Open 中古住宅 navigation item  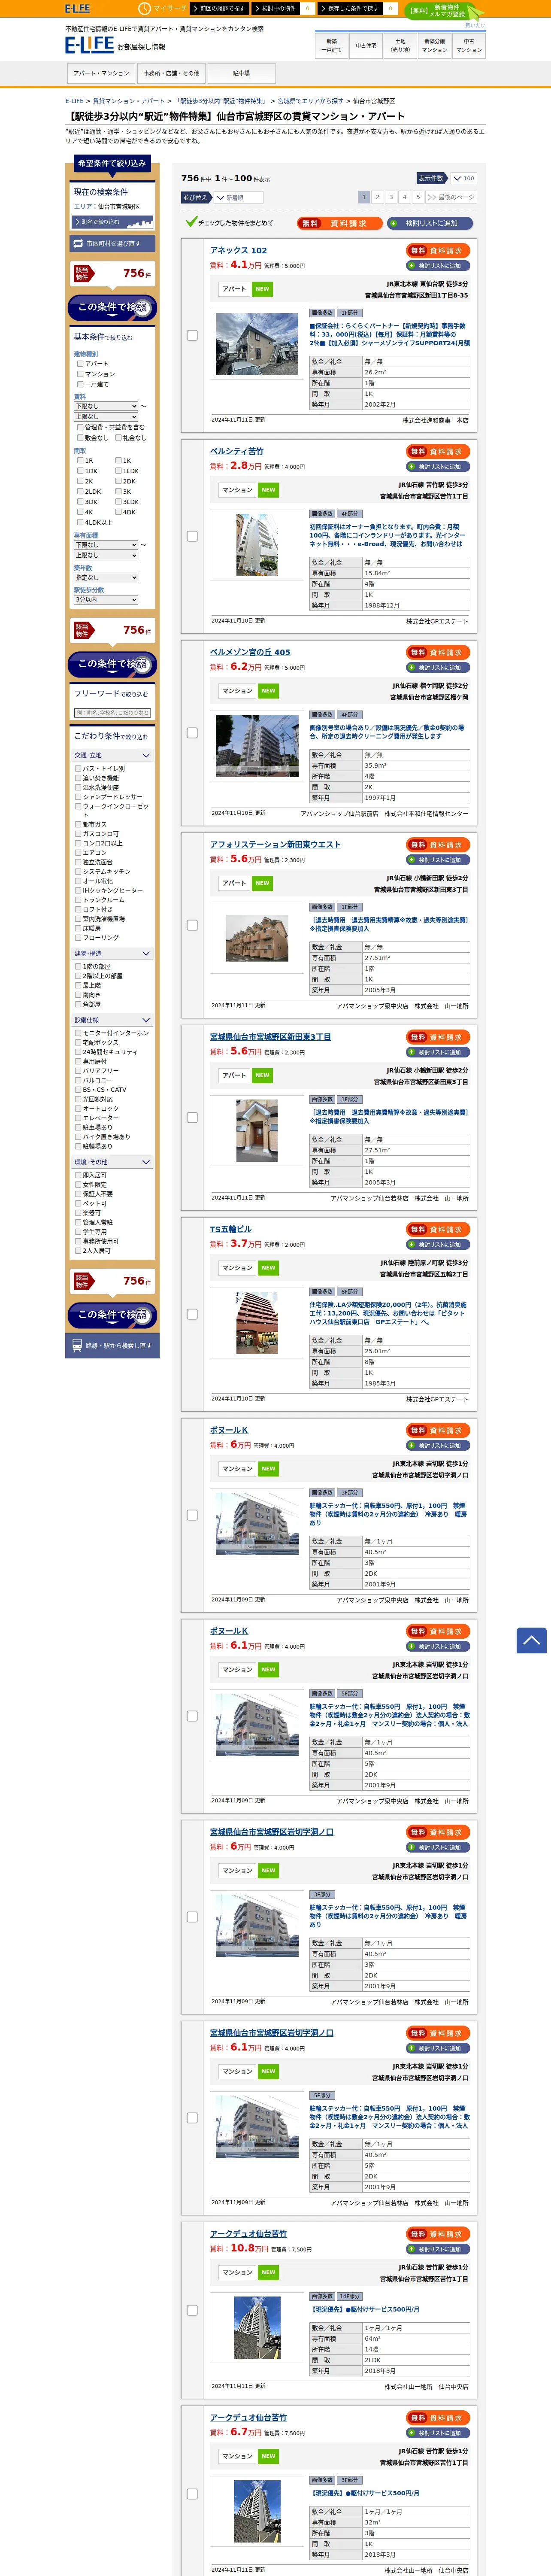pyautogui.click(x=366, y=46)
